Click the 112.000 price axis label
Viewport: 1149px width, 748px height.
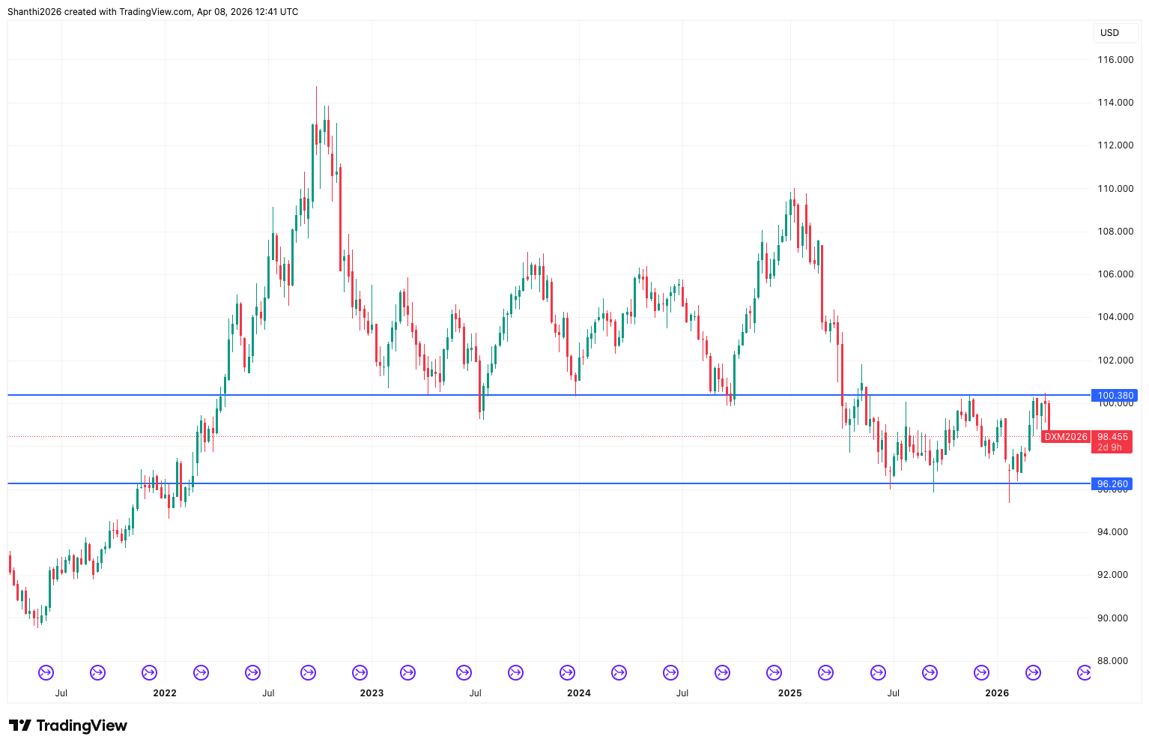(x=1115, y=145)
